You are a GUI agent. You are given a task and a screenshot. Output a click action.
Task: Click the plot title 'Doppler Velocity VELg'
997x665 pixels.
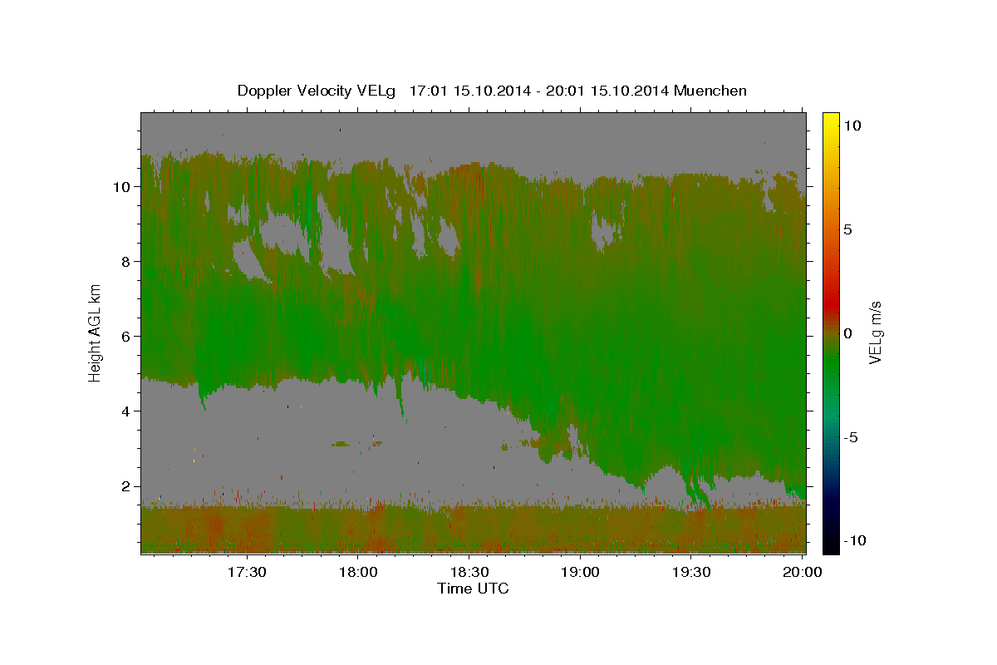[317, 91]
